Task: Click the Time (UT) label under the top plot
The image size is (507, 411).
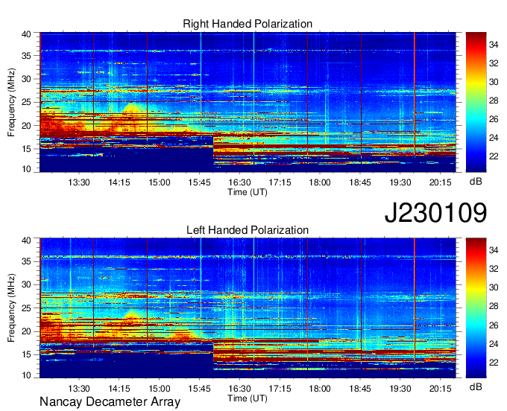Action: click(x=248, y=192)
